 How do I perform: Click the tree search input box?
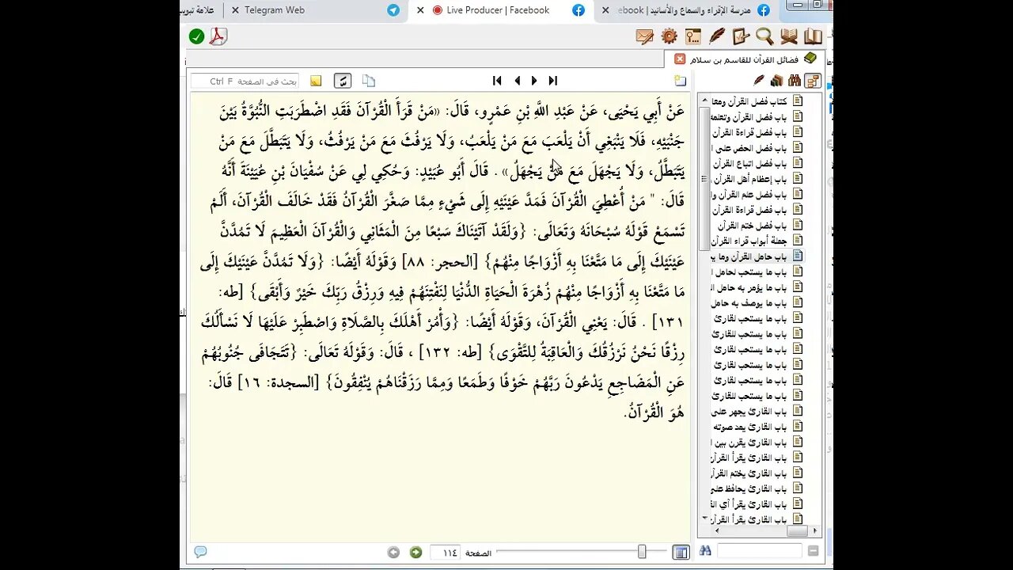click(x=760, y=551)
